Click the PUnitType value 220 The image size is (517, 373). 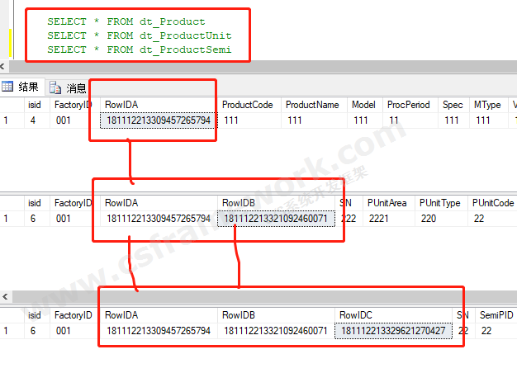[x=429, y=218]
